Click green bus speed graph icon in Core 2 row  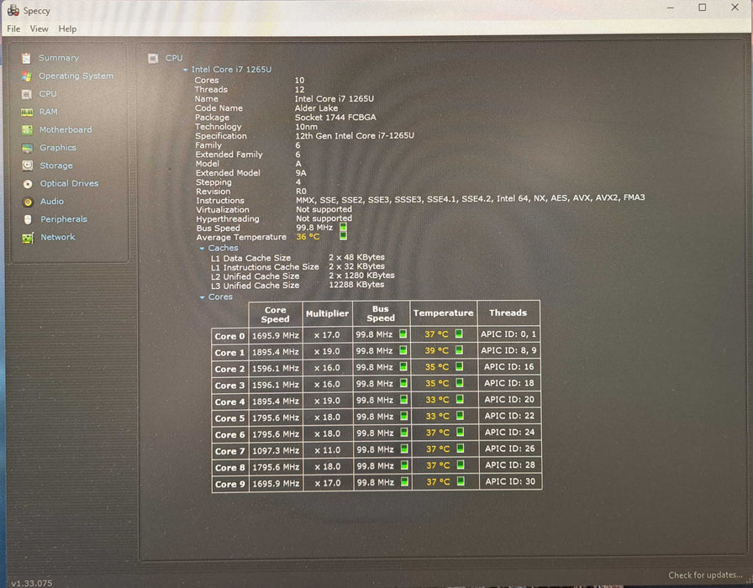point(403,367)
